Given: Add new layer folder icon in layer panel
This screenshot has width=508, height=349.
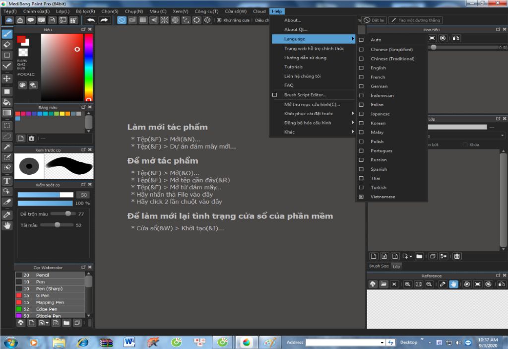Looking at the screenshot, I should tap(419, 256).
